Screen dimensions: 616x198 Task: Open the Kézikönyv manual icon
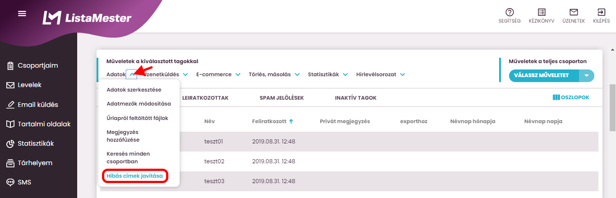pos(542,13)
